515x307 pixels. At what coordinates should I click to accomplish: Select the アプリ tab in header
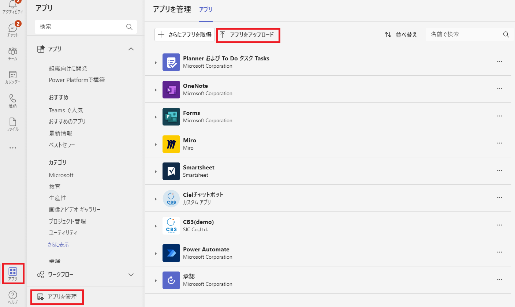tap(206, 10)
